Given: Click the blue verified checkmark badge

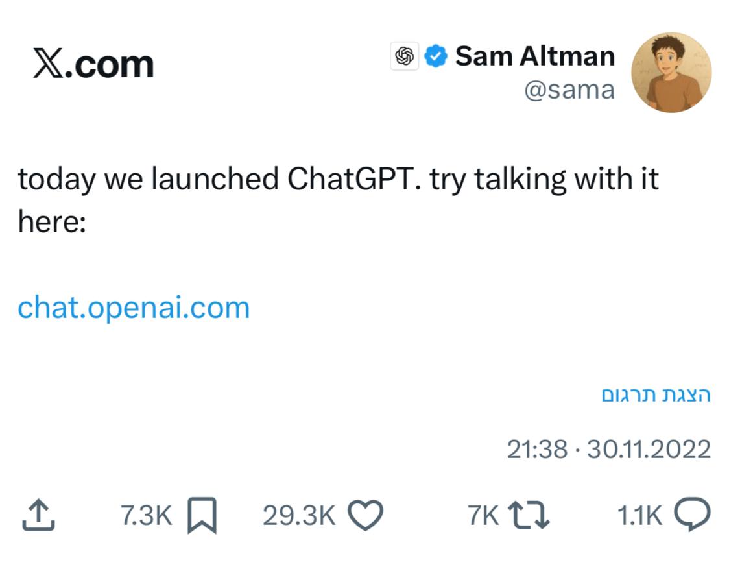Looking at the screenshot, I should point(435,56).
